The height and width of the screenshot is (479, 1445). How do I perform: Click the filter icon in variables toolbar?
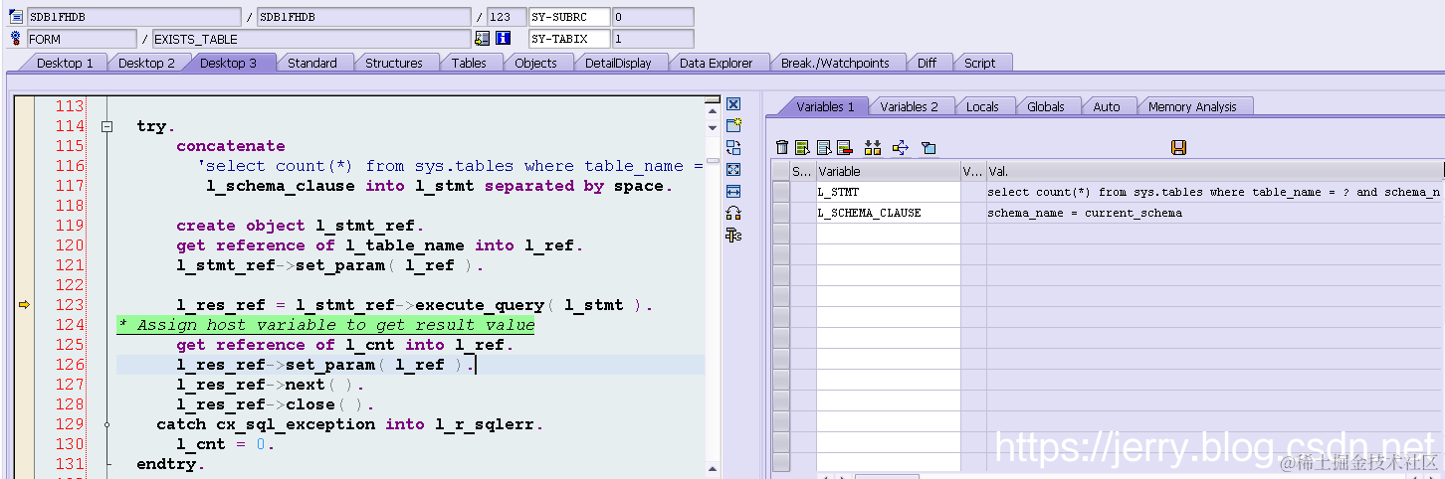[x=929, y=147]
